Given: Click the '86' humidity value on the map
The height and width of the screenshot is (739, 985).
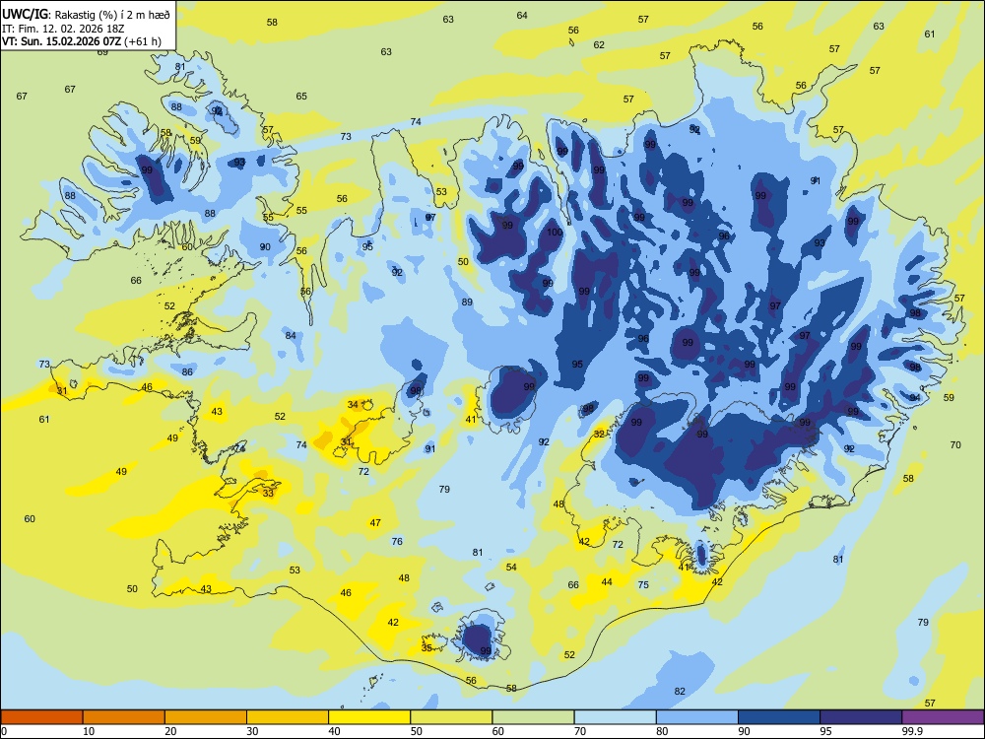Looking at the screenshot, I should point(187,372).
